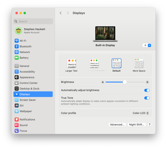Screen dimensions: 167x149
Task: Open the blue display options dropdown arrow
Action: [149, 45]
